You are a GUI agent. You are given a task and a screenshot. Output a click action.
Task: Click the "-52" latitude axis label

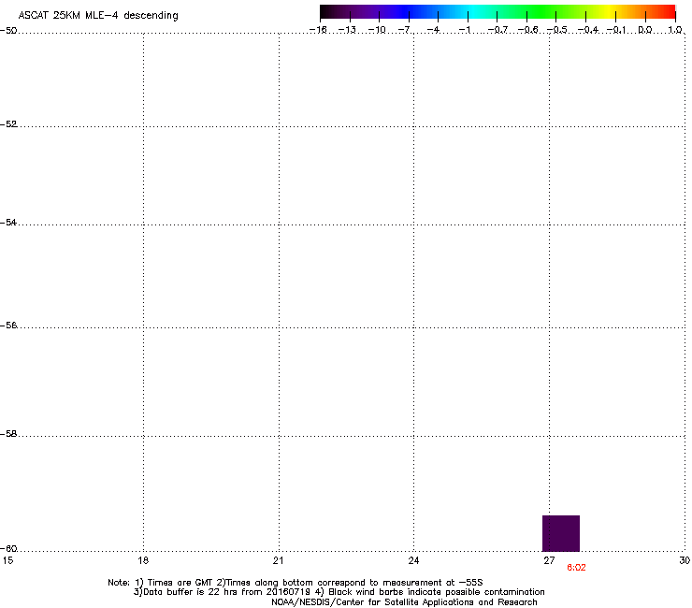pyautogui.click(x=8, y=124)
